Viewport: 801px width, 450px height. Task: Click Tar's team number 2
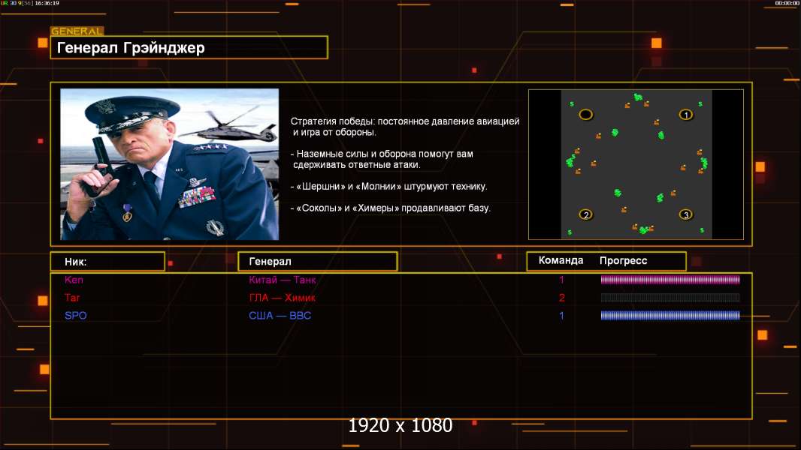pos(561,298)
